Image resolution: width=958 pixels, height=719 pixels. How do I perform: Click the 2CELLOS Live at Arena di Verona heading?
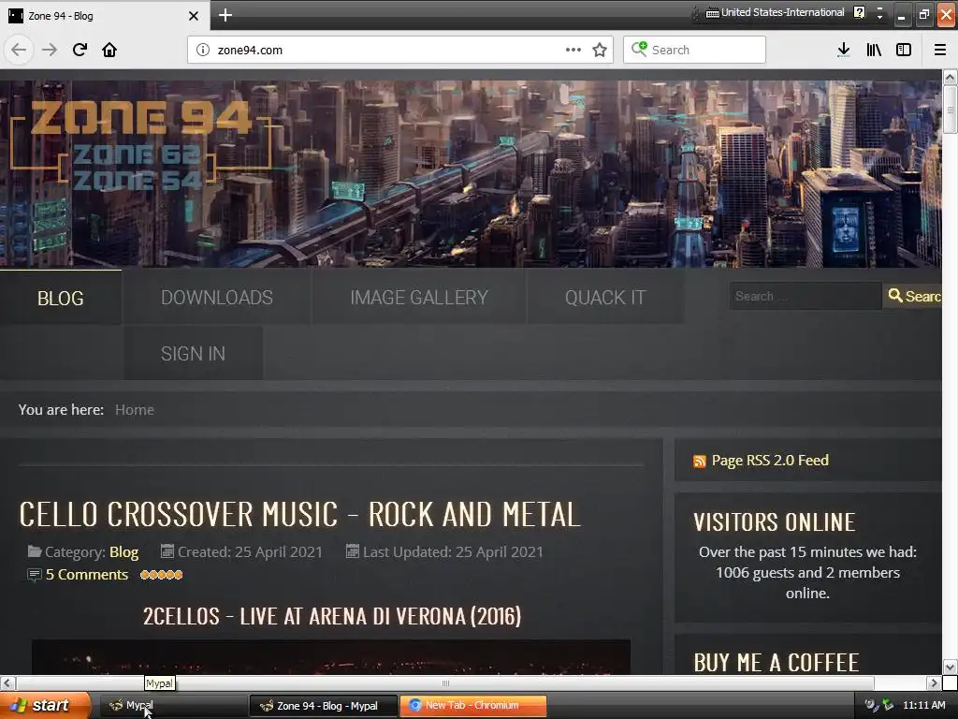(332, 616)
